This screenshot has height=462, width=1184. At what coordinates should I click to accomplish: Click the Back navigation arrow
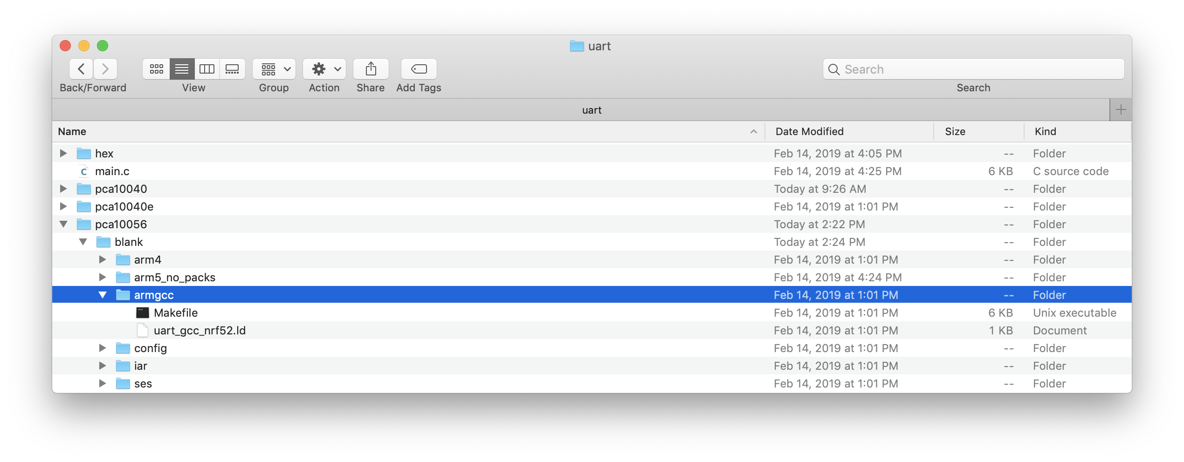(82, 69)
